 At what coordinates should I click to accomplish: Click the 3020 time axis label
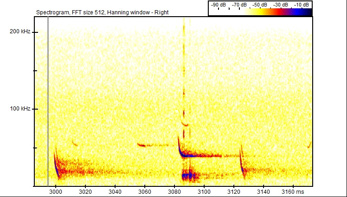[85, 192]
